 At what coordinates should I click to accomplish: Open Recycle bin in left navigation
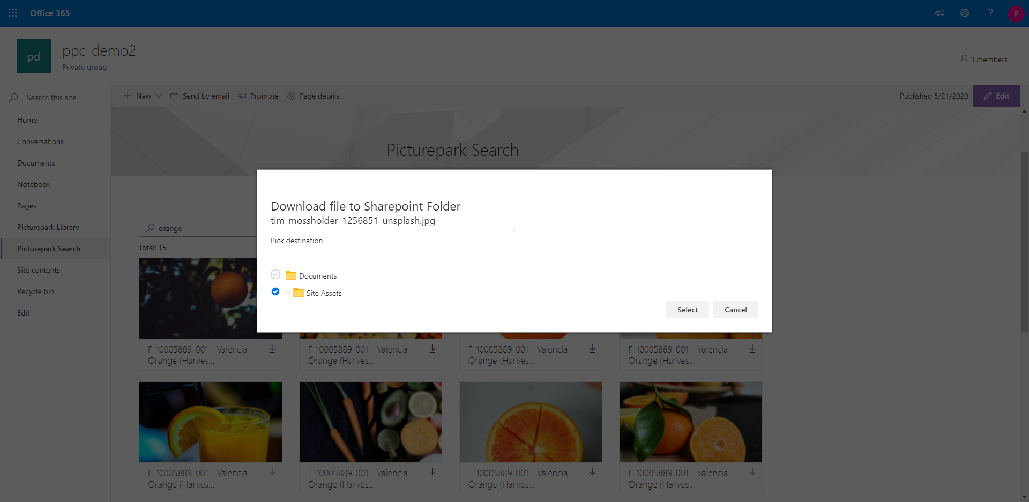[35, 291]
